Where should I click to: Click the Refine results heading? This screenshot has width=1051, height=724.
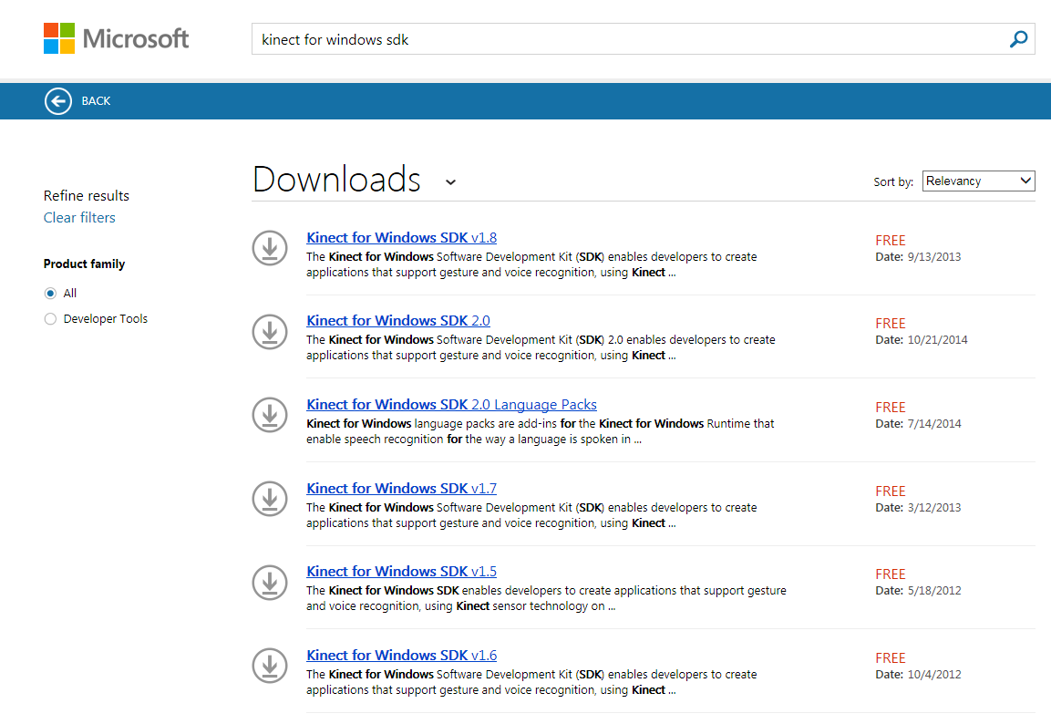pyautogui.click(x=87, y=196)
